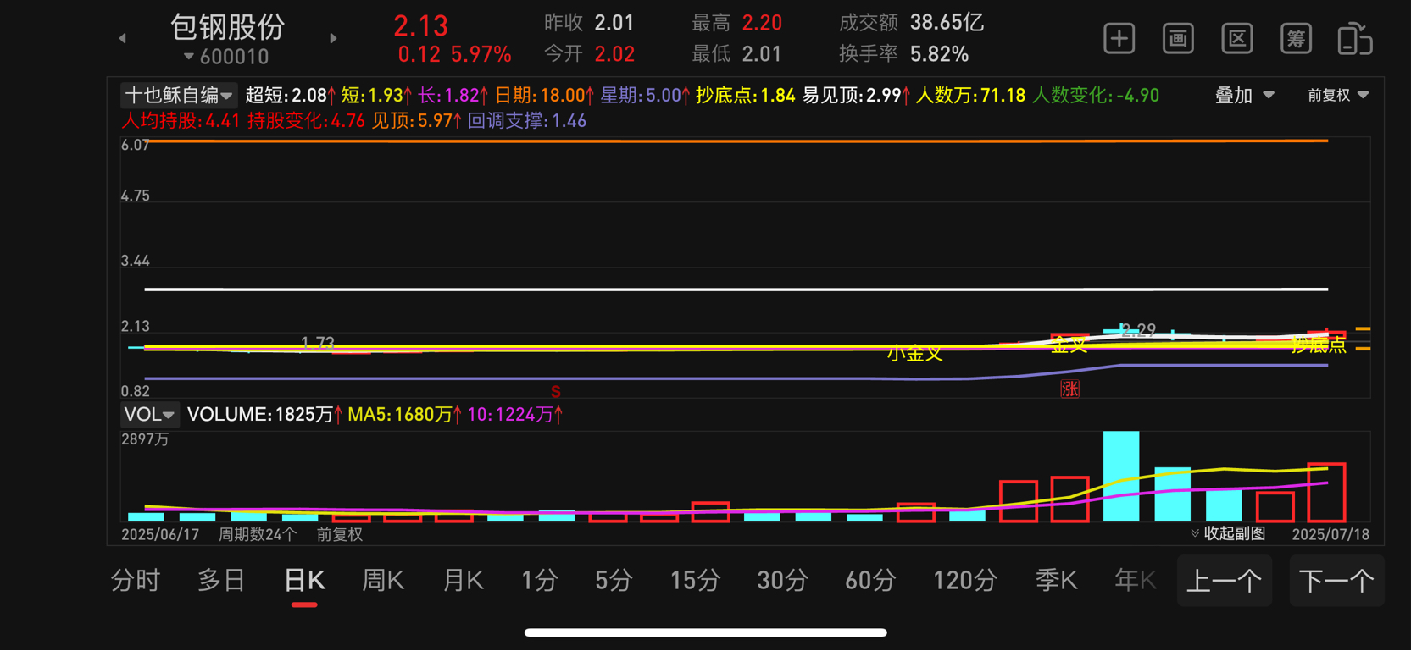Tap the home indicator bar
This screenshot has height=651, width=1411.
(706, 632)
